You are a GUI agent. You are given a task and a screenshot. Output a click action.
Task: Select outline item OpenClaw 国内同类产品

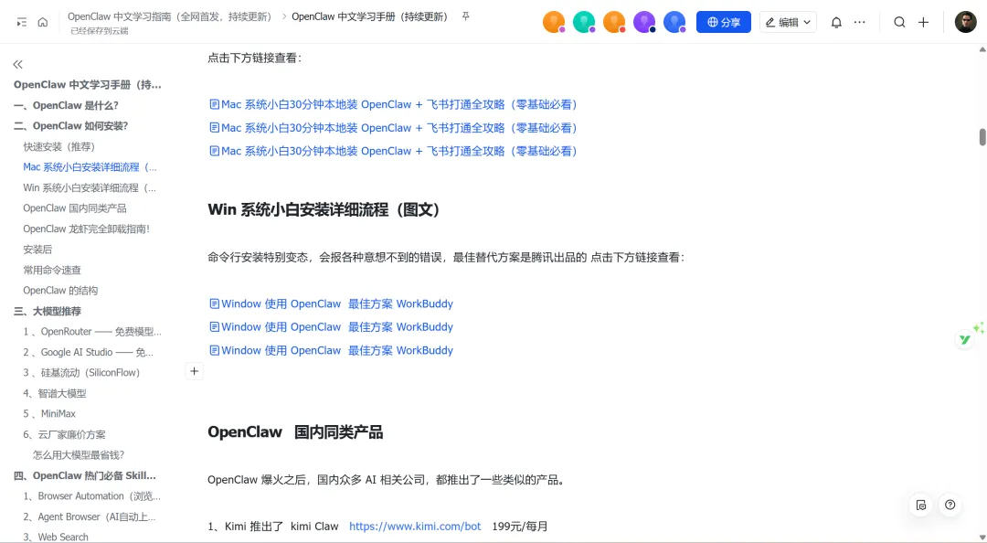click(74, 208)
